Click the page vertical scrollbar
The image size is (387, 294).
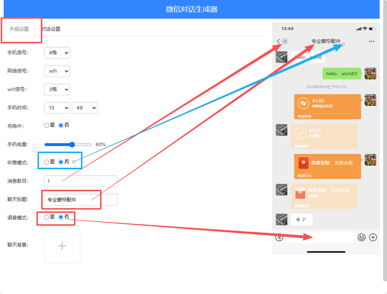pos(385,140)
